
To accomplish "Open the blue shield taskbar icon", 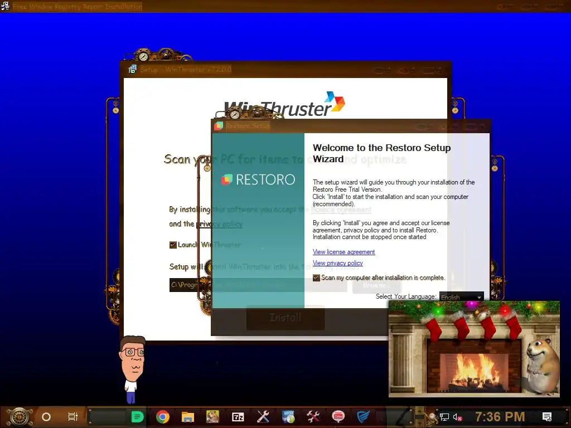I will [363, 417].
